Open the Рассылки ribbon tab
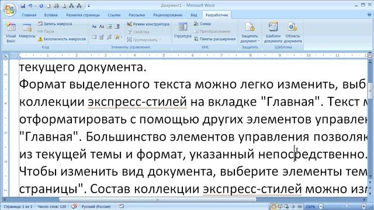 coord(137,15)
